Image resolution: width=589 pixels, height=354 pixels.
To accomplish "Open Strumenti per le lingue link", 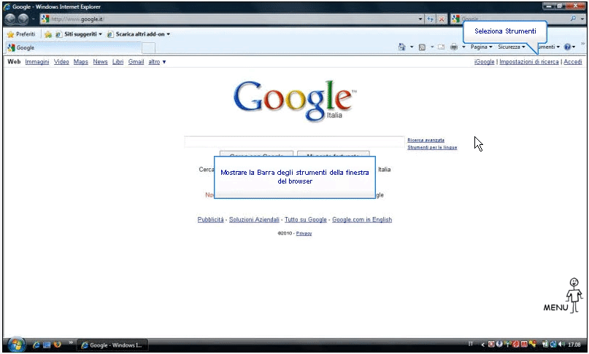I will (432, 147).
